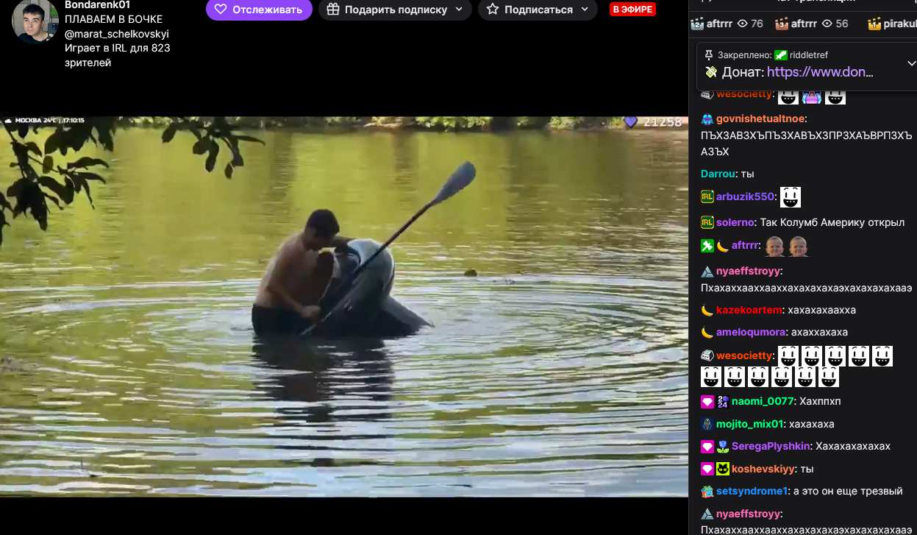Click the badge beside mojito_mix01
Image resolution: width=917 pixels, height=535 pixels.
707,424
